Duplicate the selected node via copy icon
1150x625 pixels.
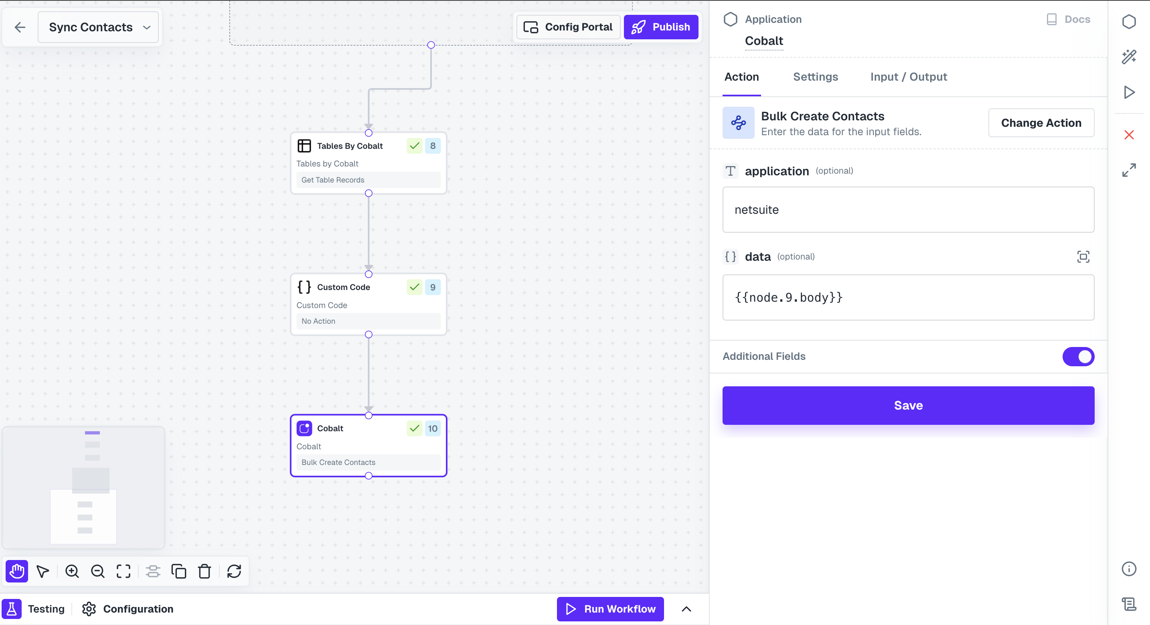pyautogui.click(x=178, y=571)
